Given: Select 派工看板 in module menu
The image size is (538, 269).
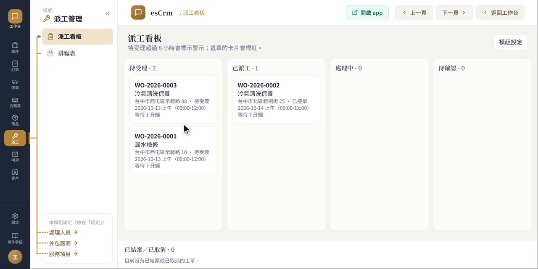Looking at the screenshot, I should [78, 37].
